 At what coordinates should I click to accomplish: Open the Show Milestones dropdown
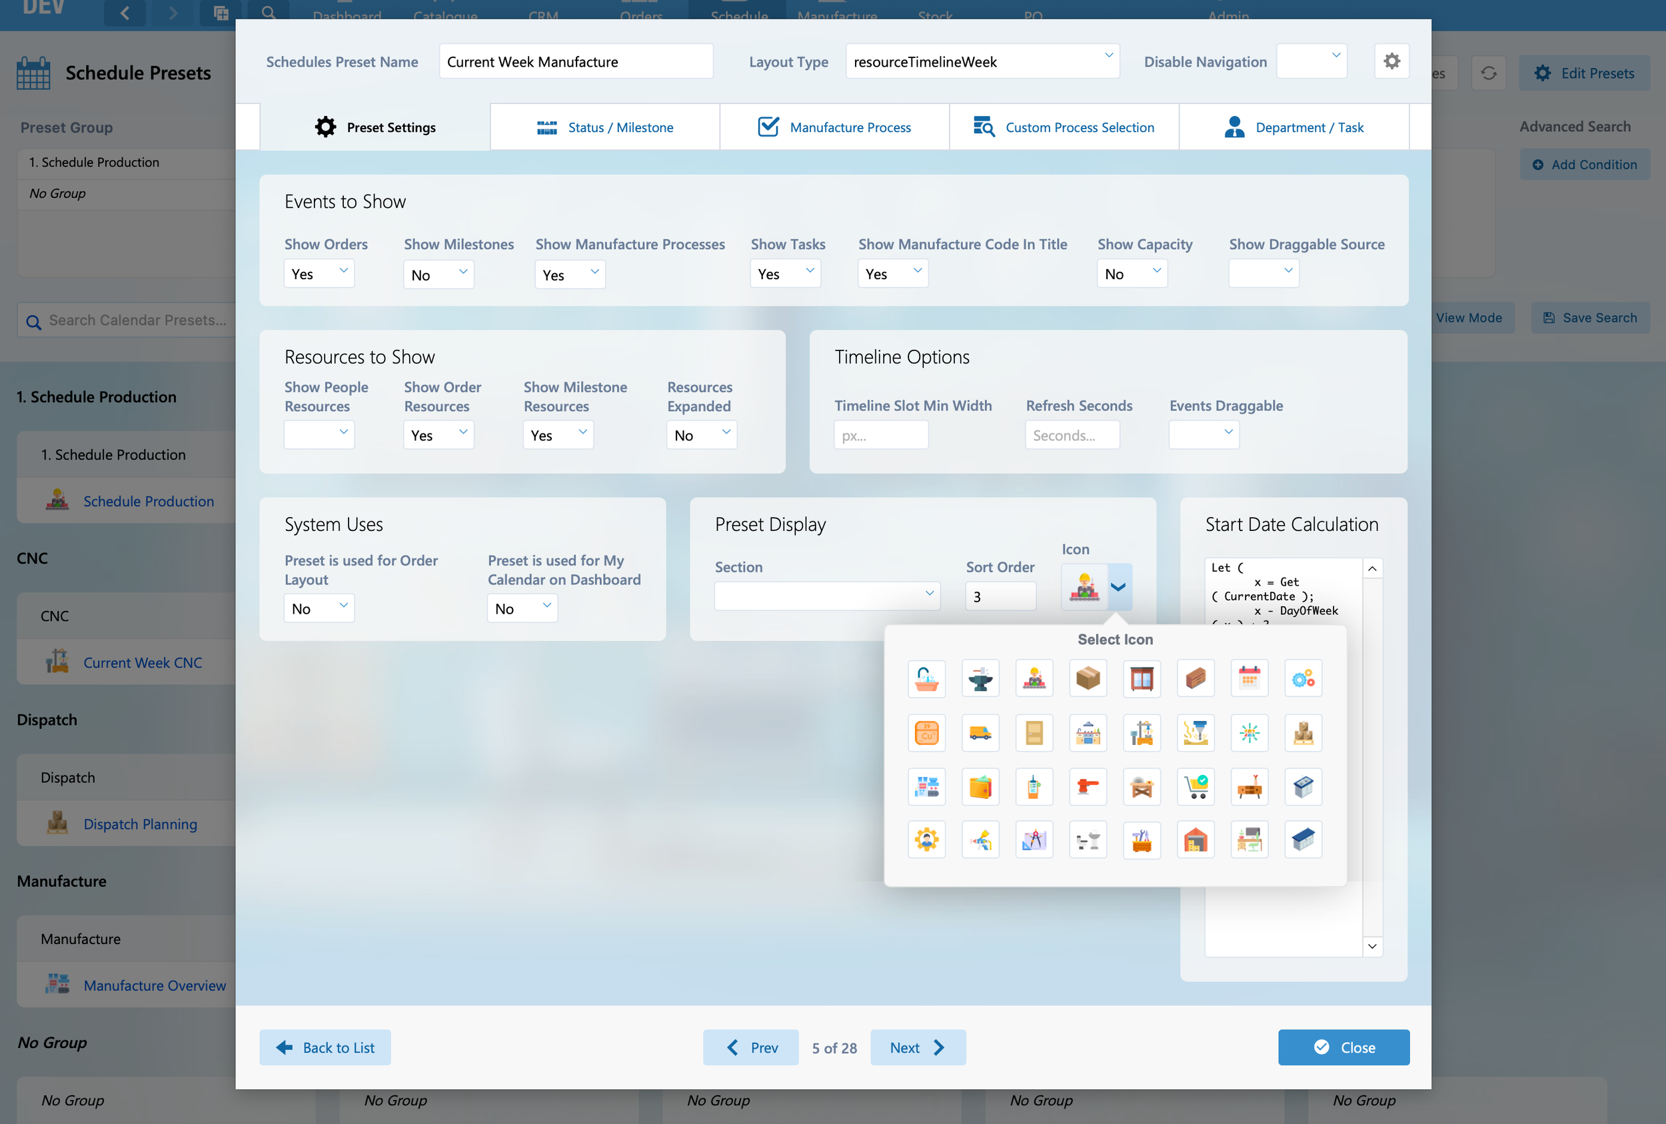click(x=438, y=275)
